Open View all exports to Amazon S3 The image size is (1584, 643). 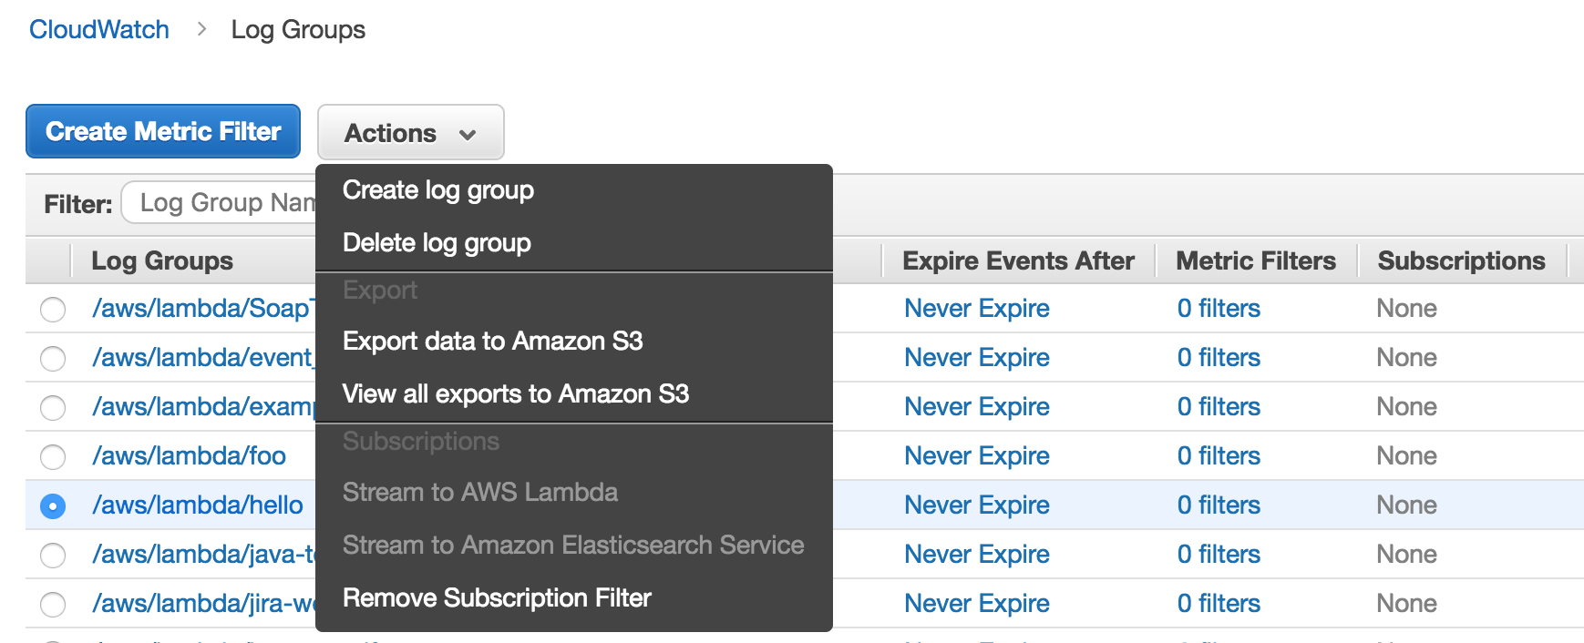click(x=516, y=393)
